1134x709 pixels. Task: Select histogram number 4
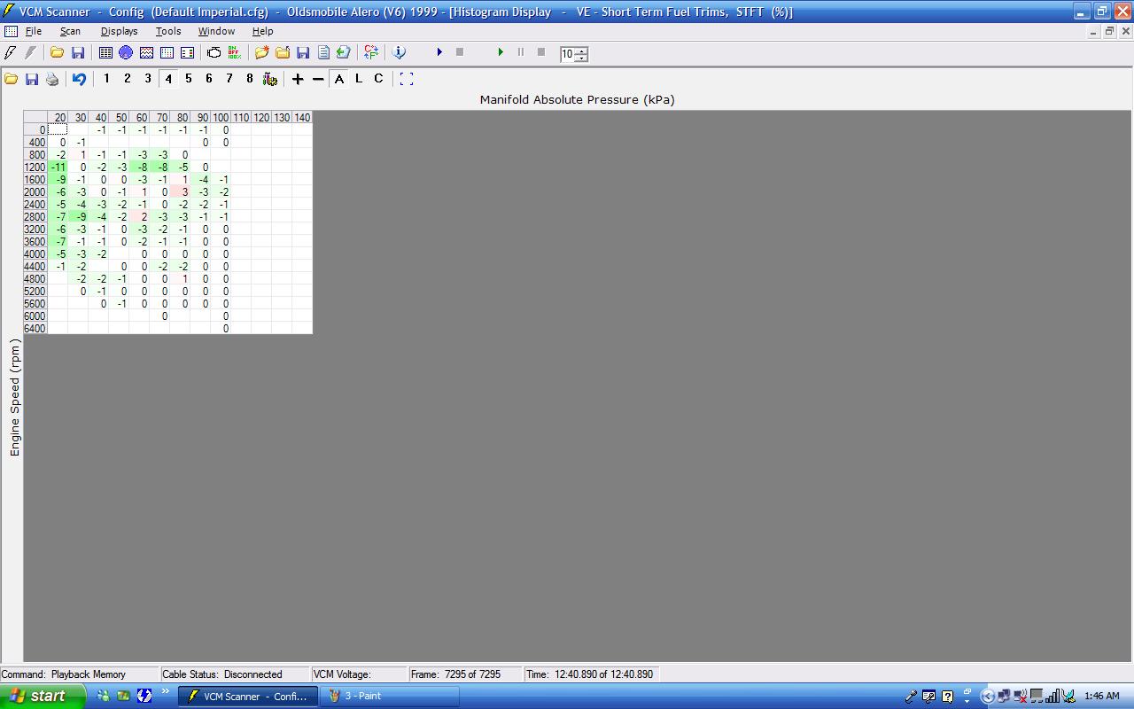[168, 79]
